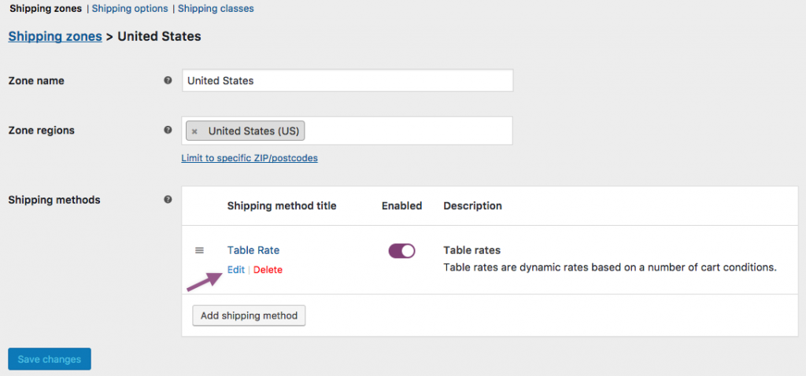This screenshot has width=806, height=376.
Task: Select the United States (US) tag label
Action: (x=253, y=131)
